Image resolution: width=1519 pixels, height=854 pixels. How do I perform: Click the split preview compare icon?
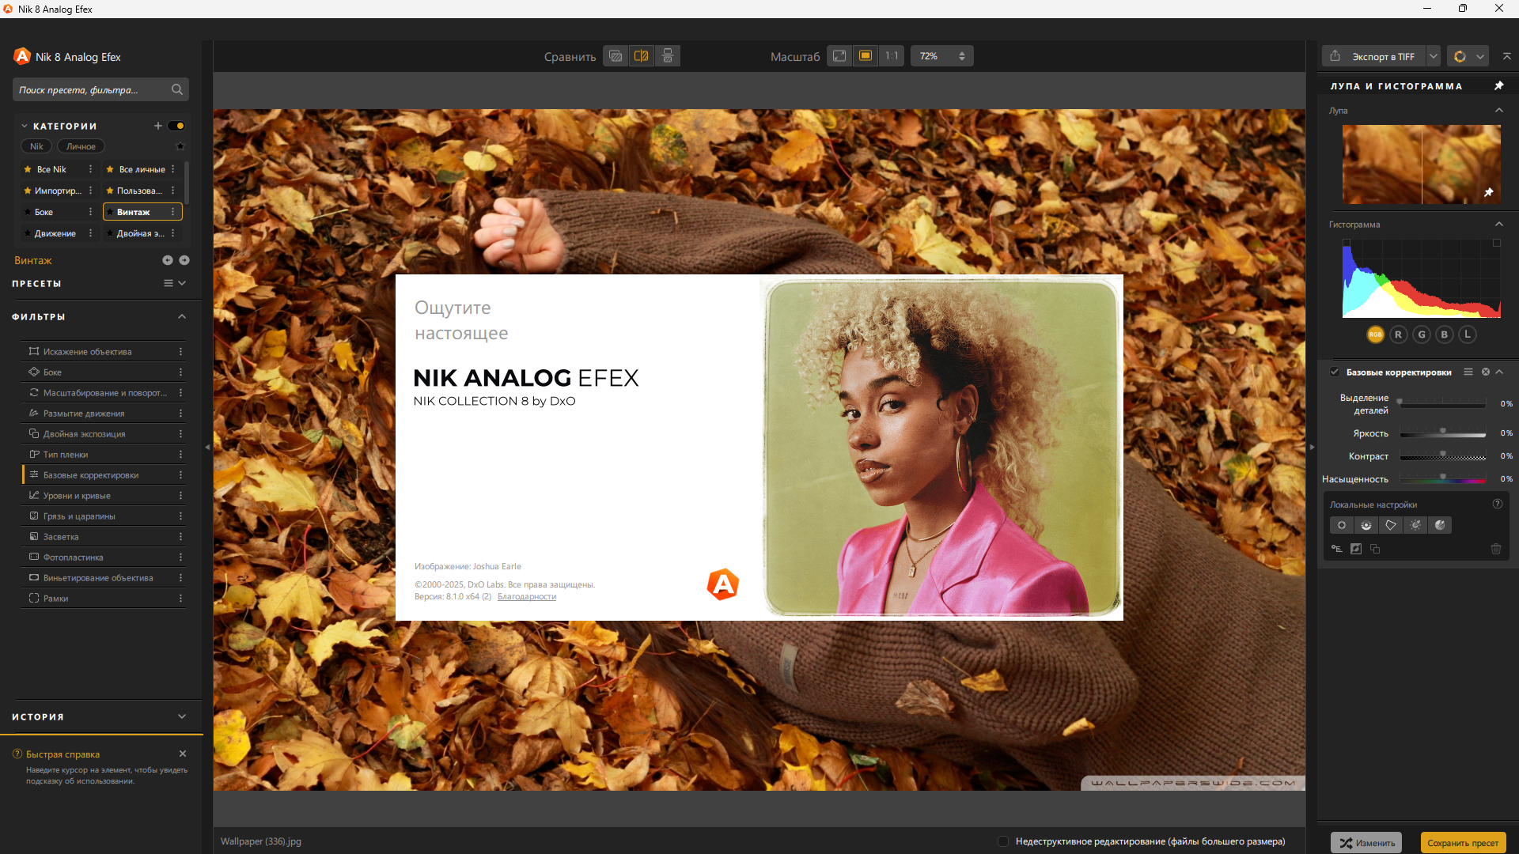642,56
